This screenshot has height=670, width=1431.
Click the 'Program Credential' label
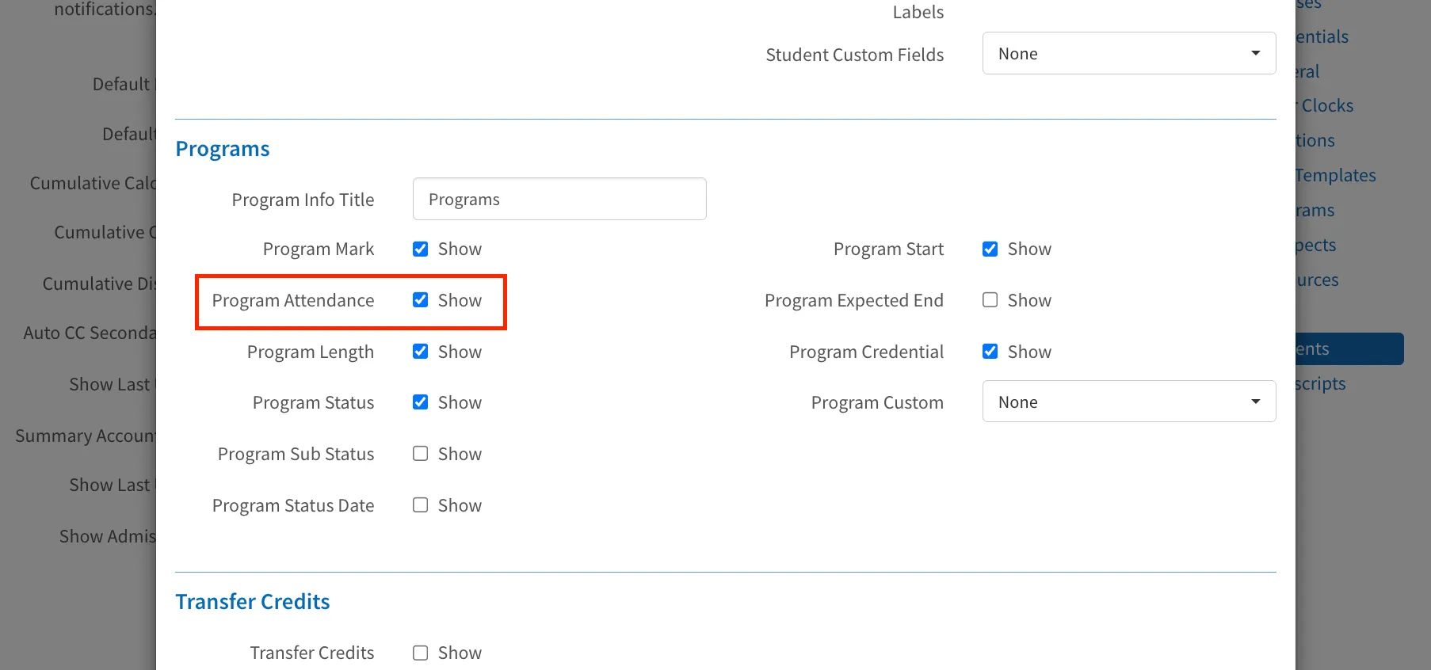(867, 352)
